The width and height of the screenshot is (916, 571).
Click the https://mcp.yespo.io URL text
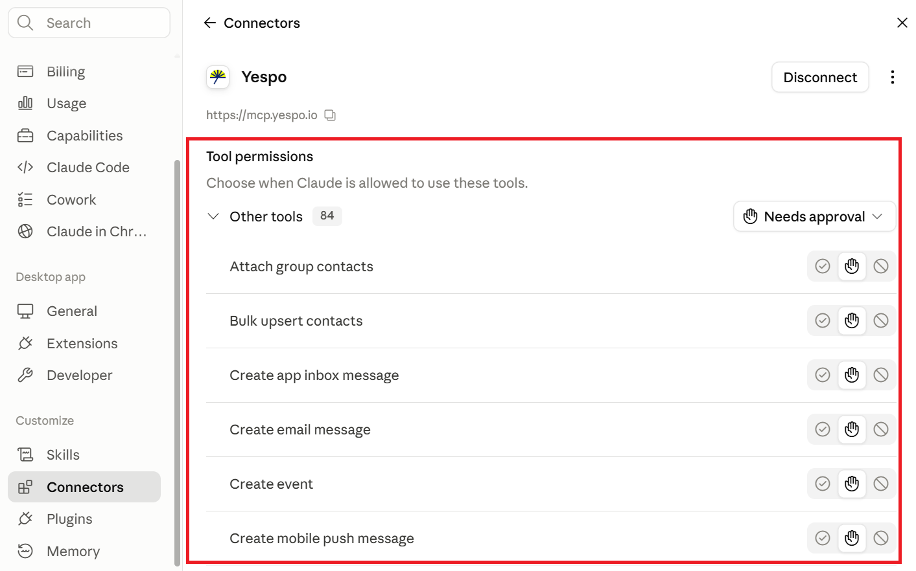coord(262,115)
